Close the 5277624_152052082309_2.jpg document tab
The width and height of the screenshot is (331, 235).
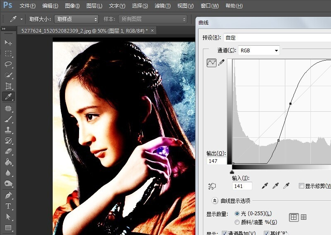pyautogui.click(x=152, y=30)
